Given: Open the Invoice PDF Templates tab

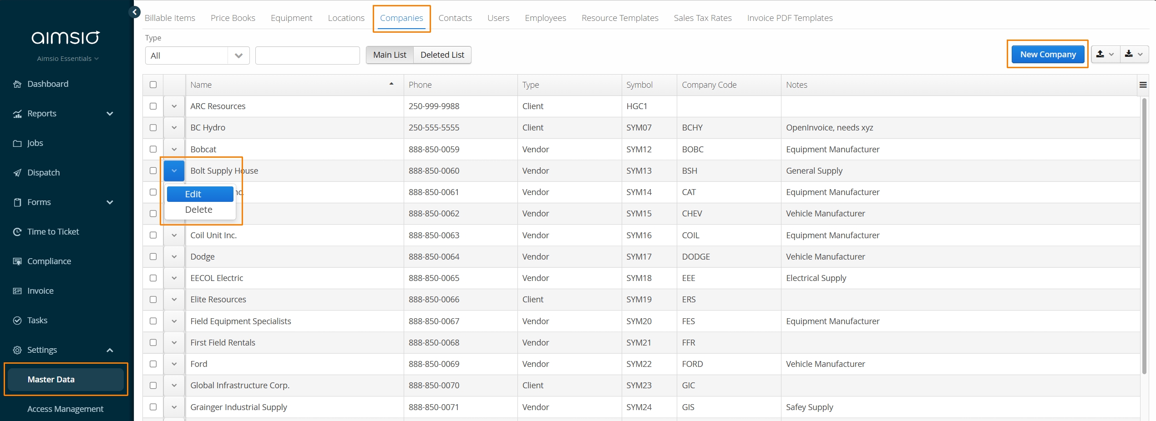Looking at the screenshot, I should coord(790,18).
